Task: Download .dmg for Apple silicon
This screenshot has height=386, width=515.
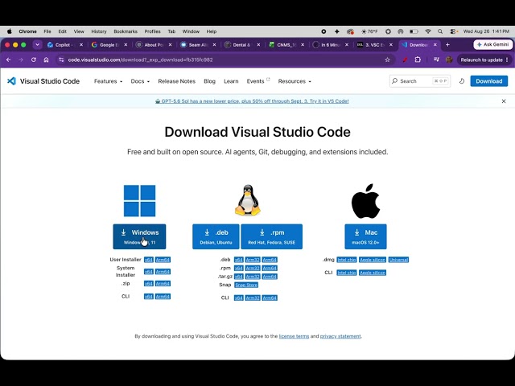Action: (373, 260)
